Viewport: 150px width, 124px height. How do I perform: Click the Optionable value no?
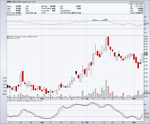tap(35, 13)
